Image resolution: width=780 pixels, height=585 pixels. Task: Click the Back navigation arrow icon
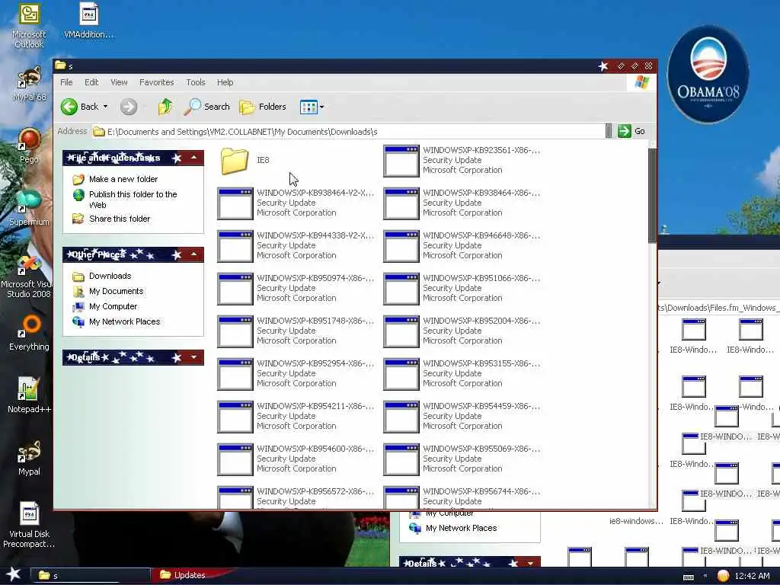(x=69, y=107)
